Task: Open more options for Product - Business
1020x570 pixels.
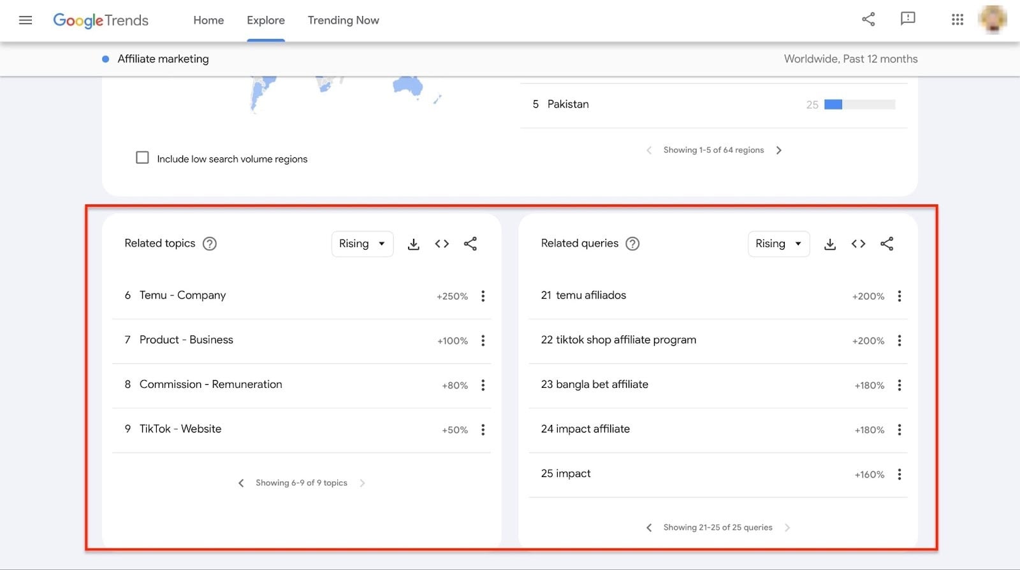Action: click(483, 341)
